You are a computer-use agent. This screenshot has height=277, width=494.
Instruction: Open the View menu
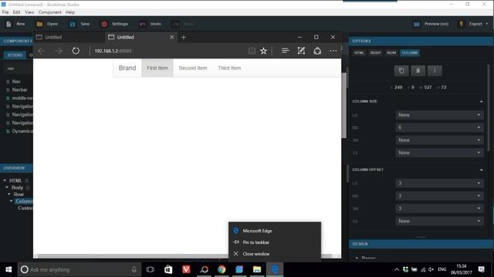click(29, 12)
